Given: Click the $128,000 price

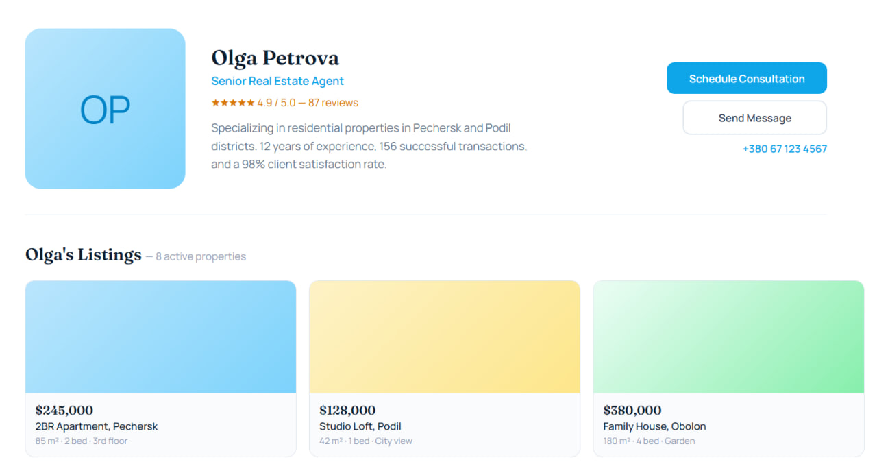Looking at the screenshot, I should point(347,411).
